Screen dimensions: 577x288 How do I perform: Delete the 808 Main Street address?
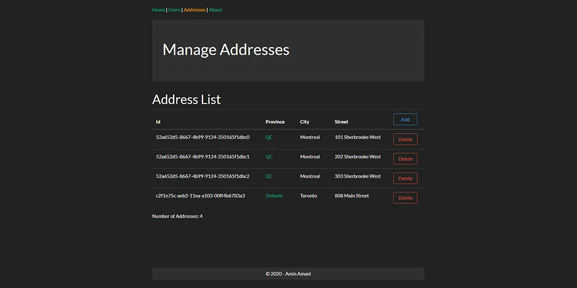pos(405,198)
